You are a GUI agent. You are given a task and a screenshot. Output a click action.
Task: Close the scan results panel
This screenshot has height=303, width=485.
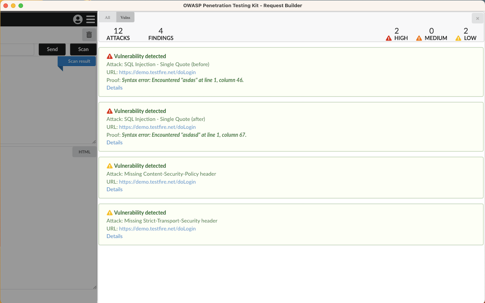pyautogui.click(x=477, y=18)
